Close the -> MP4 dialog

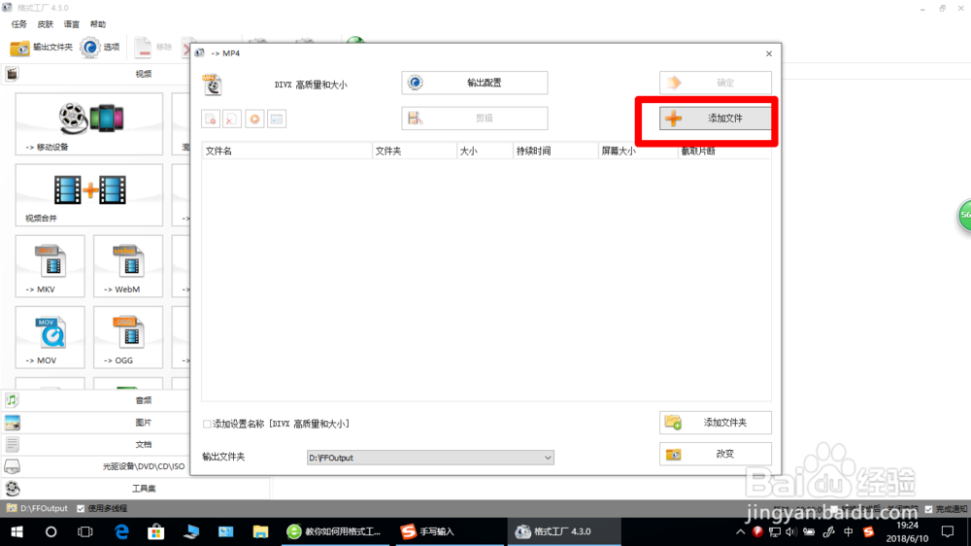[769, 53]
